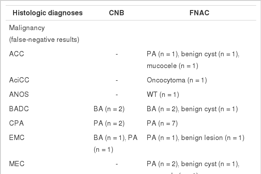
Task: Click PA (n = 7) in FNAC column
Action: coord(162,123)
